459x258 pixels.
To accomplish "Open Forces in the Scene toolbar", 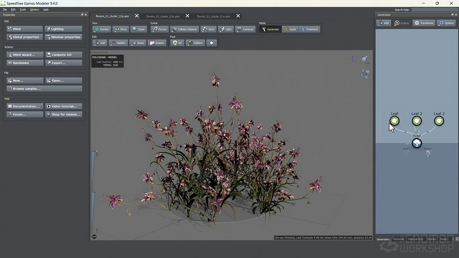I will click(160, 29).
